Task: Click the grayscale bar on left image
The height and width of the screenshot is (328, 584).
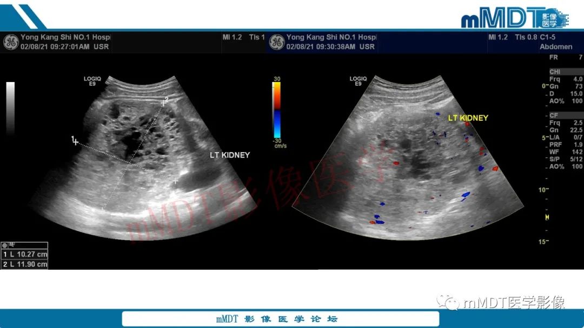Action: tap(10, 108)
